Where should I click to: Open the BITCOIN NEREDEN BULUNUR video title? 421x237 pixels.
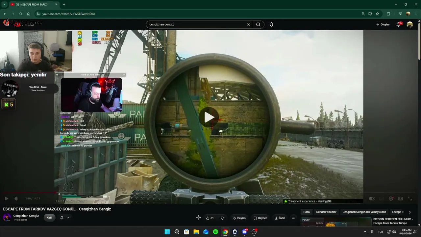pos(393,221)
